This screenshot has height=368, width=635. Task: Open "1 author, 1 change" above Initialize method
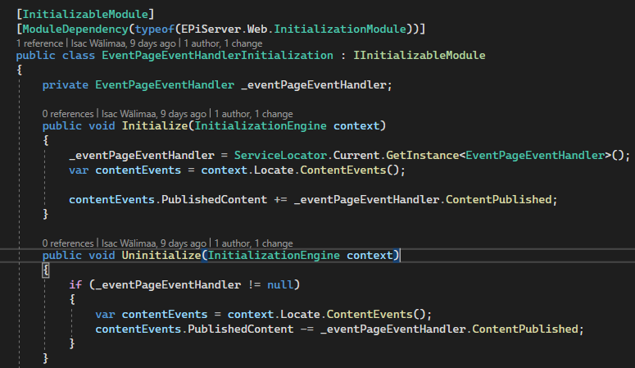tap(254, 114)
